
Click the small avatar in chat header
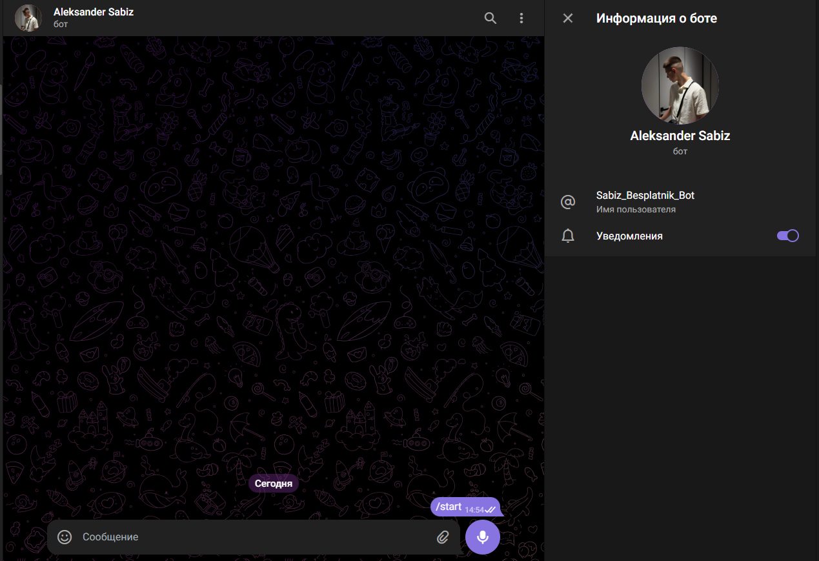[28, 18]
